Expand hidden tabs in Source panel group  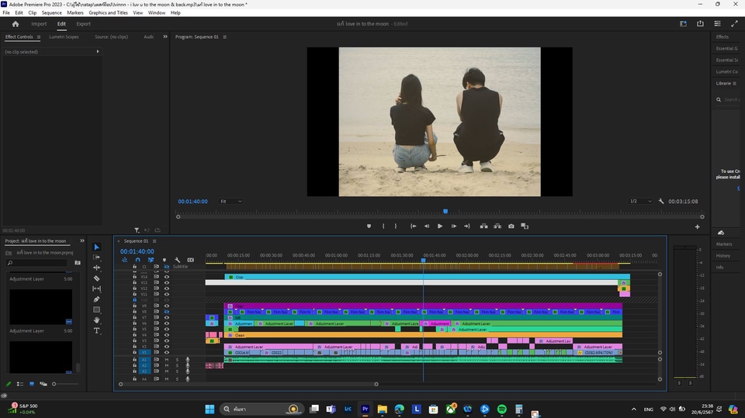coord(165,36)
